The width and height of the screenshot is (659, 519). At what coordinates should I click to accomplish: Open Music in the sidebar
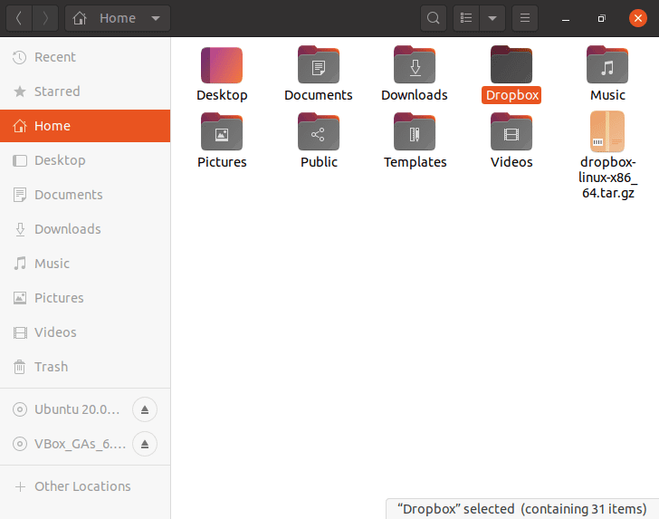point(85,264)
